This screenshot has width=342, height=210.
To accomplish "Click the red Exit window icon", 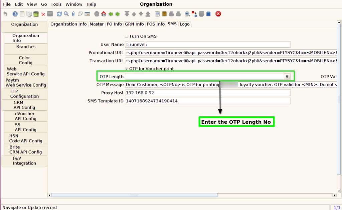I will pos(218,14).
